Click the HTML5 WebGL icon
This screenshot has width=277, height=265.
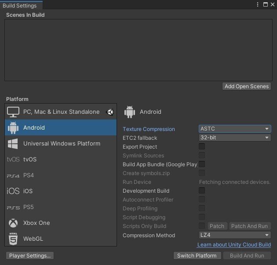coord(13,239)
